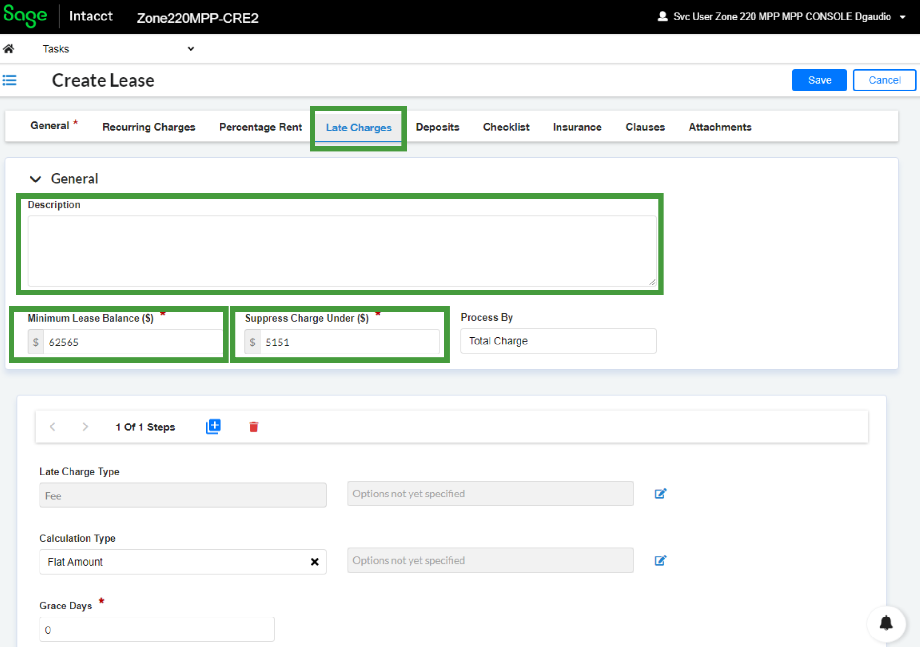The width and height of the screenshot is (920, 647).
Task: Clear the Flat Amount selection
Action: pos(314,562)
